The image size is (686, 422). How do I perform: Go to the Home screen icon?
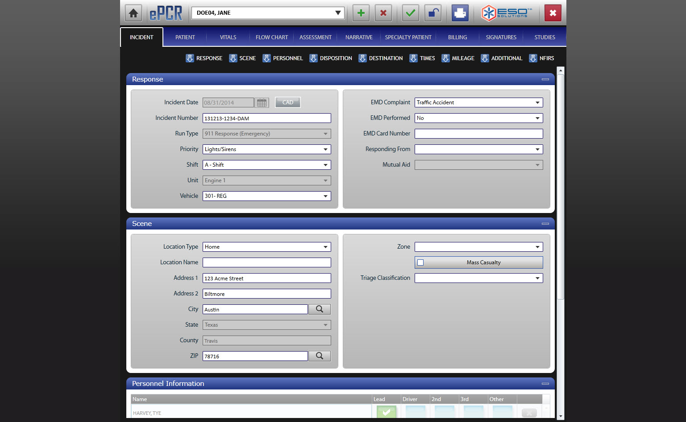tap(133, 13)
